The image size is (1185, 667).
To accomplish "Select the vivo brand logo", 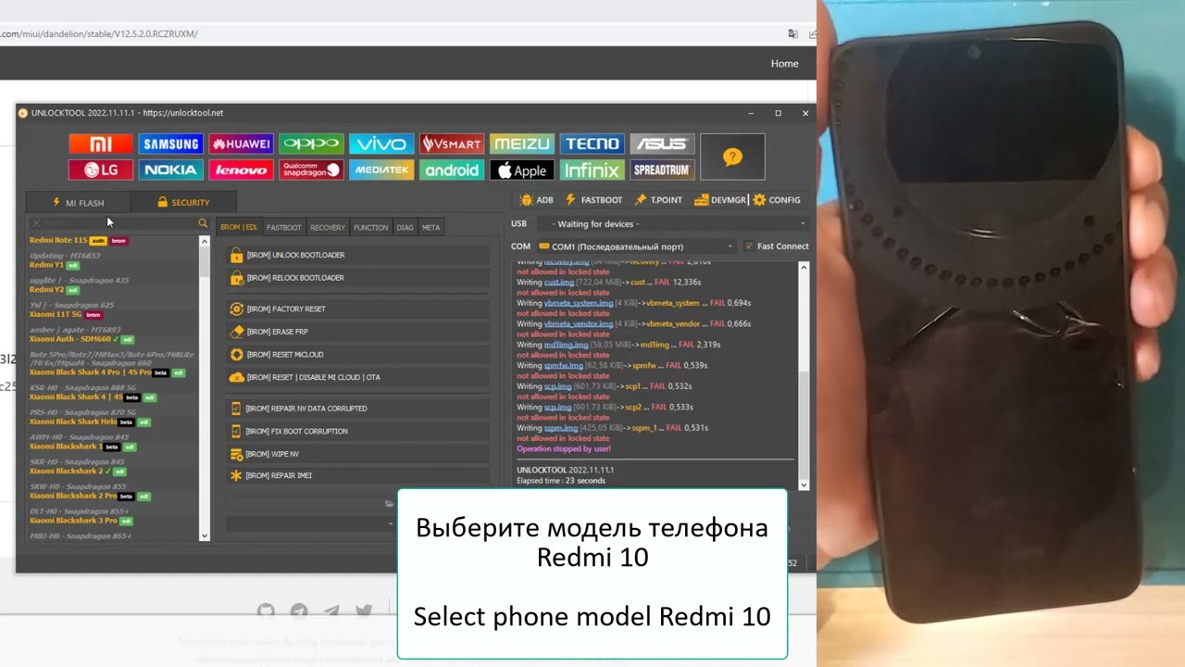I will coord(381,144).
